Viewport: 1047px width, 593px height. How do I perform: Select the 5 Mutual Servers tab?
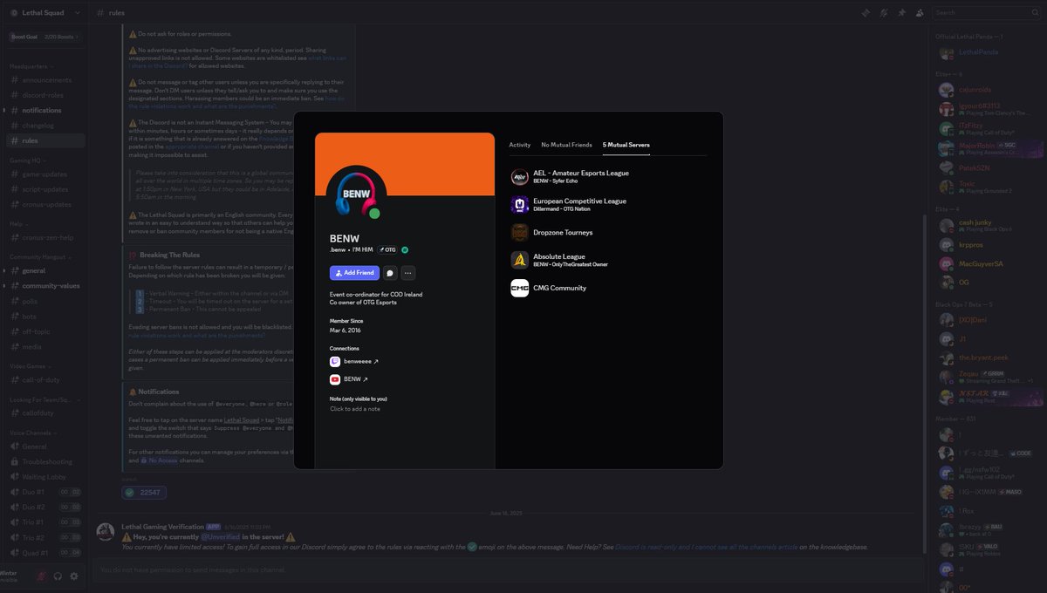point(626,145)
